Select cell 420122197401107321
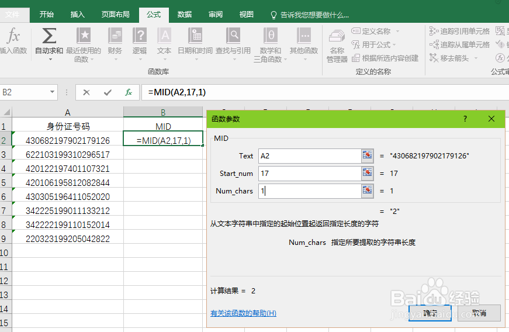 [68, 168]
